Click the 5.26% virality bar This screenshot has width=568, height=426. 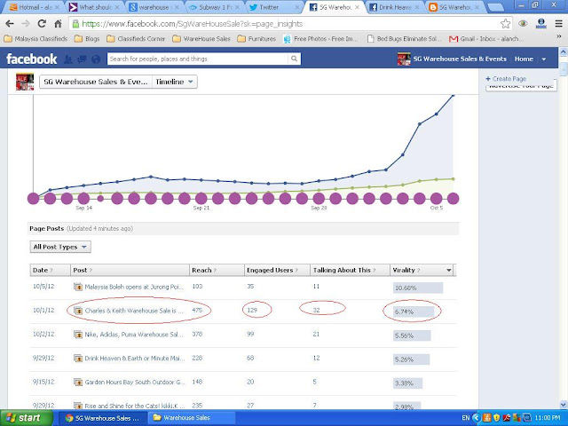tap(411, 359)
